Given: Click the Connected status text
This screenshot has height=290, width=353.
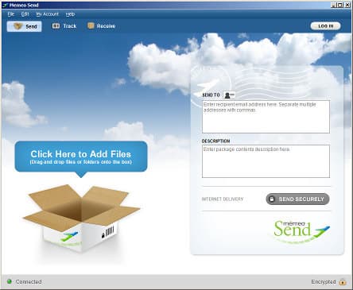Looking at the screenshot, I should 29,282.
